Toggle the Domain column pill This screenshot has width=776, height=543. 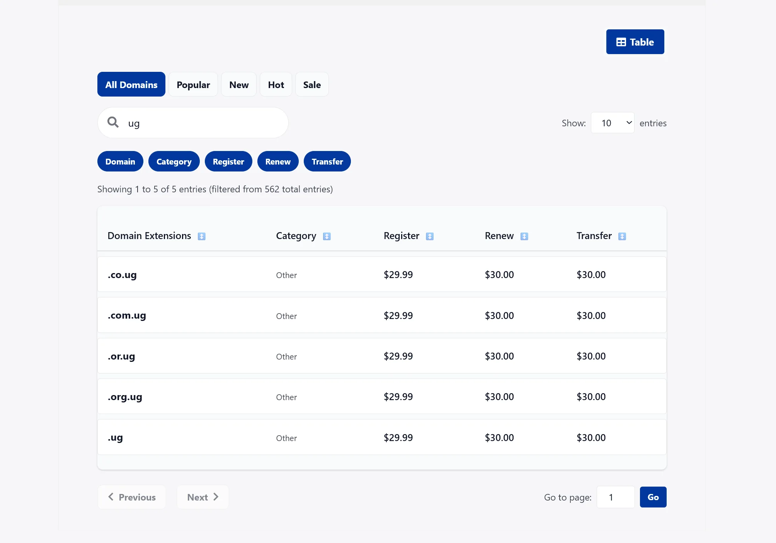click(x=120, y=161)
